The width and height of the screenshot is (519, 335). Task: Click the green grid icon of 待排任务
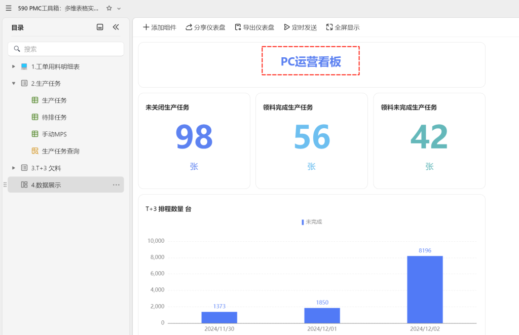point(35,117)
